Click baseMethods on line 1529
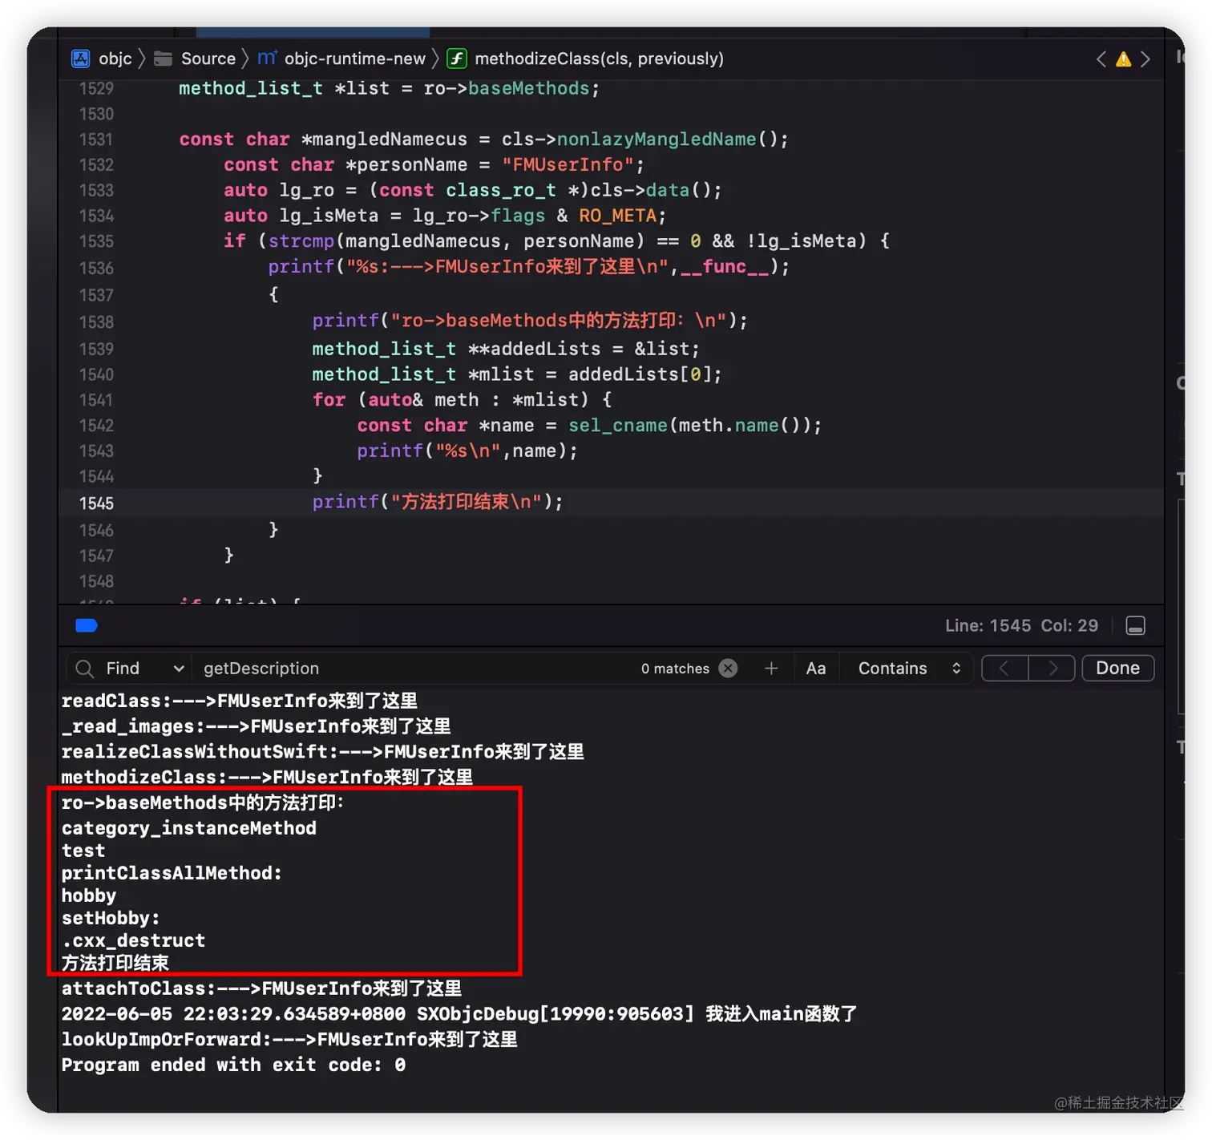 529,88
